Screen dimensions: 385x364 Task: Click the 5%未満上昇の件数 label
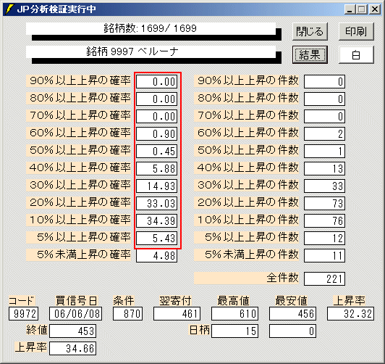coord(246,255)
